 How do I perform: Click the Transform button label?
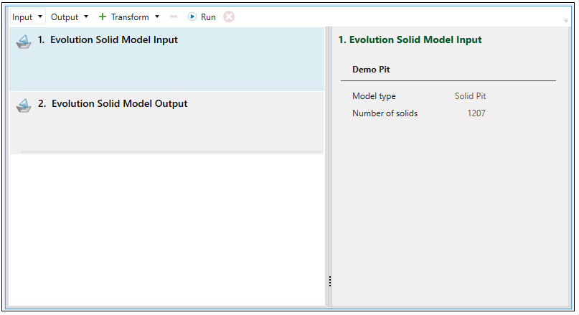pos(130,17)
